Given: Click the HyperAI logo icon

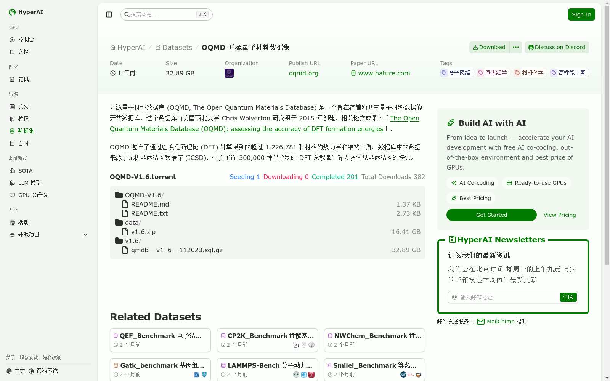Looking at the screenshot, I should [12, 12].
